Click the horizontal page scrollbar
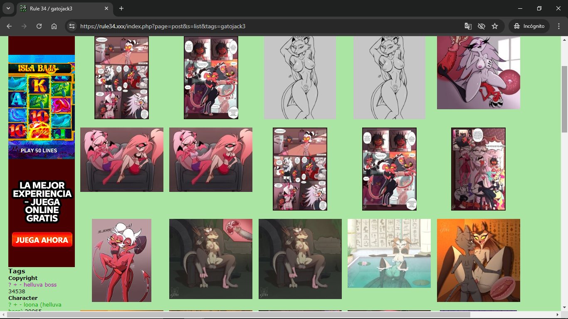 238,315
